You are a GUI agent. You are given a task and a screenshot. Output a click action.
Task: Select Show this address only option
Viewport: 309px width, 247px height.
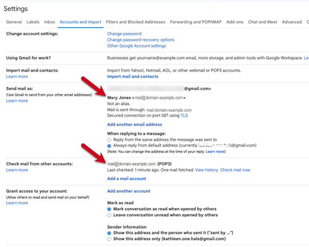tap(109, 239)
